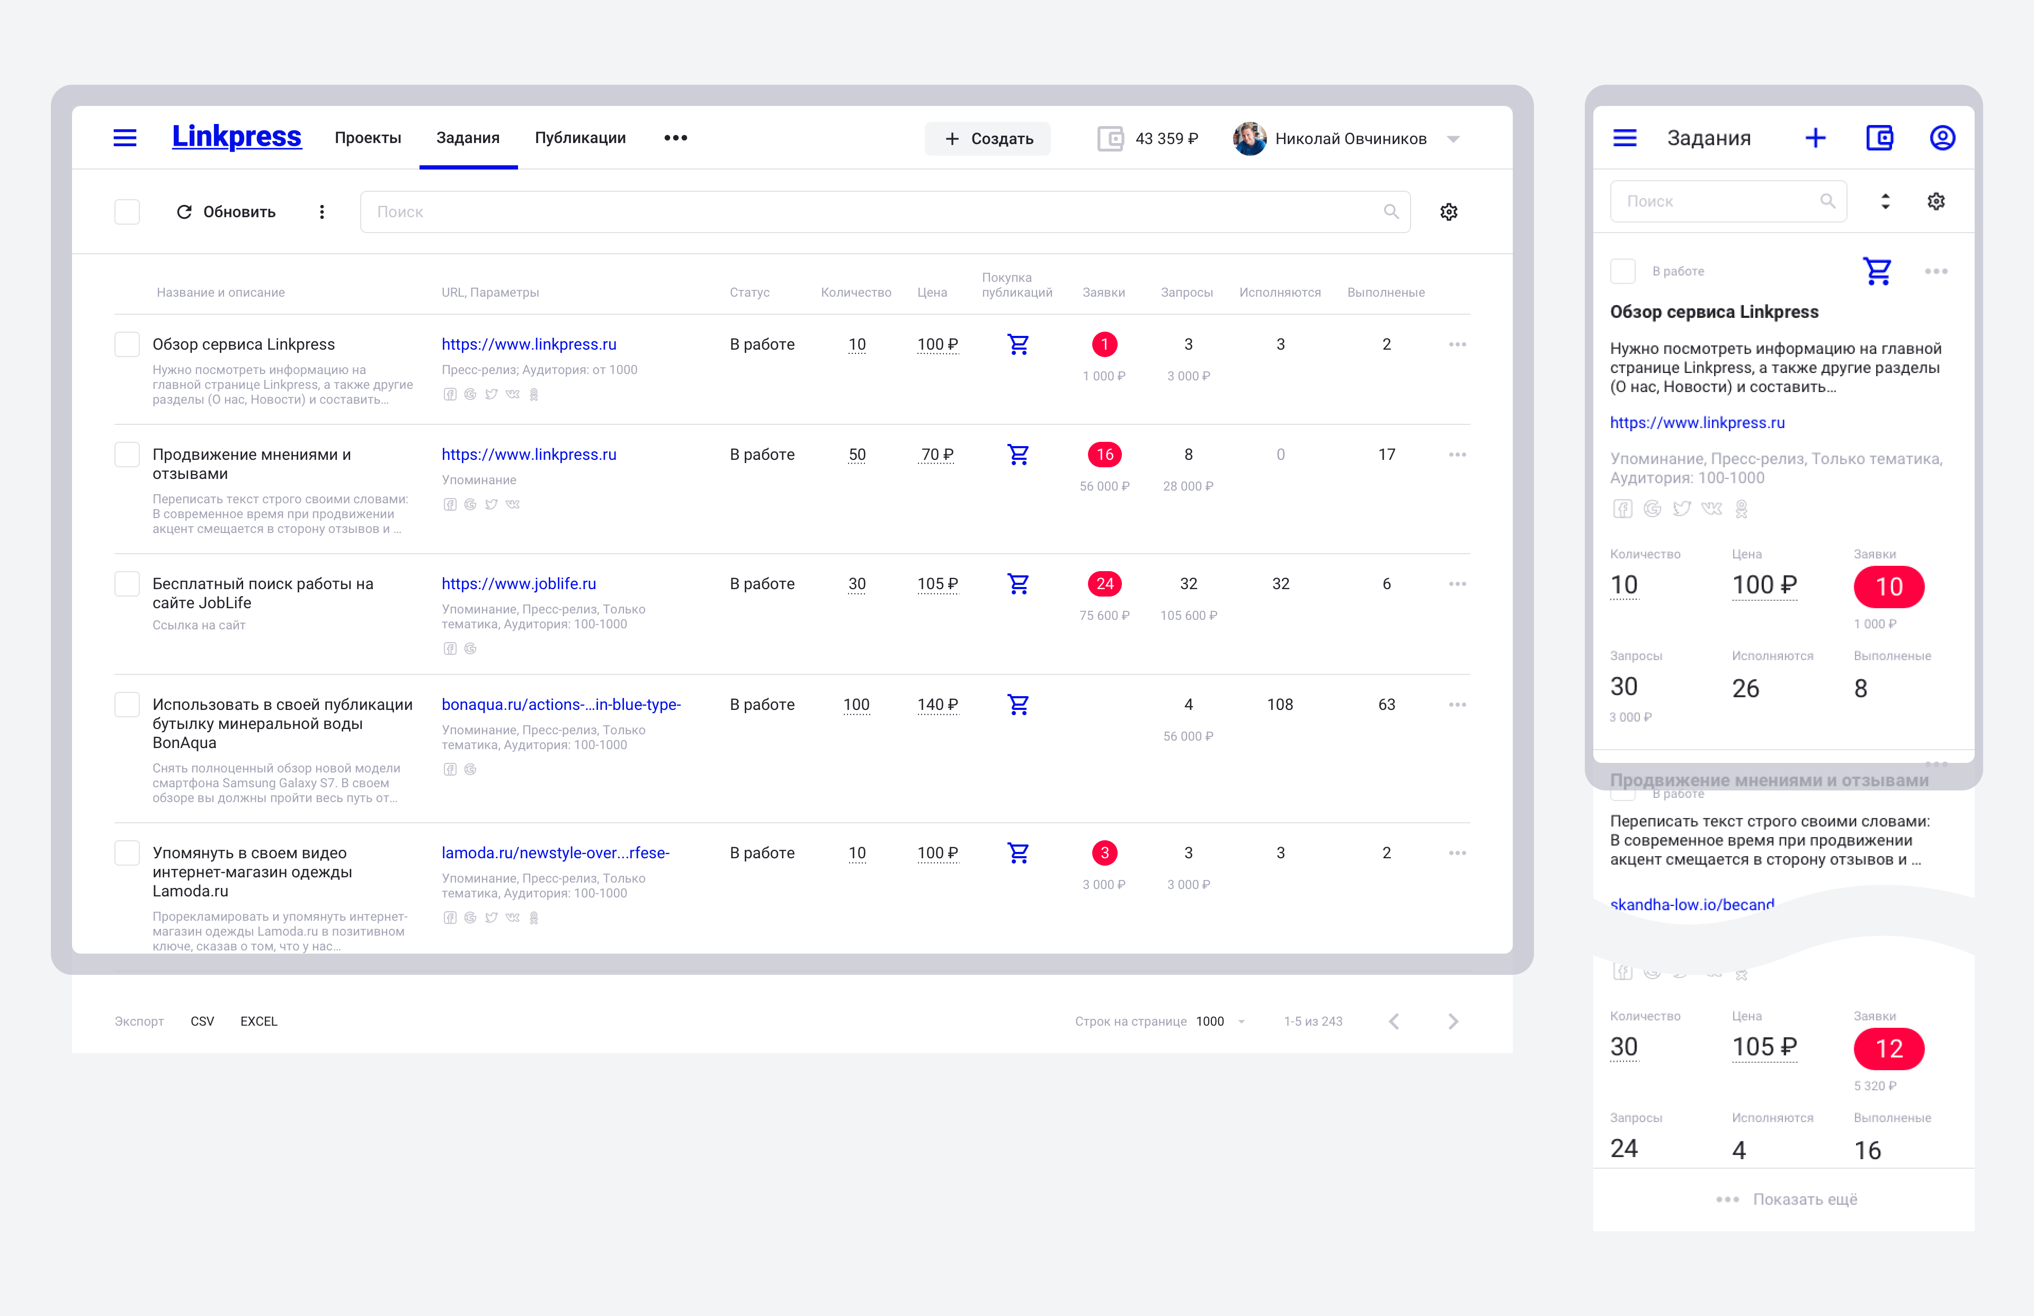This screenshot has width=2034, height=1316.
Task: Switch to the Проекты tab
Action: 367,138
